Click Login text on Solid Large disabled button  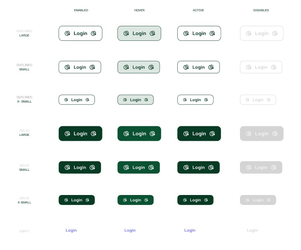tap(262, 134)
